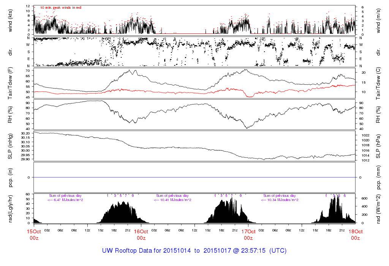This screenshot has width=389, height=266.
Task: Select the 'wind (m/s)' right axis label
Action: [378, 20]
